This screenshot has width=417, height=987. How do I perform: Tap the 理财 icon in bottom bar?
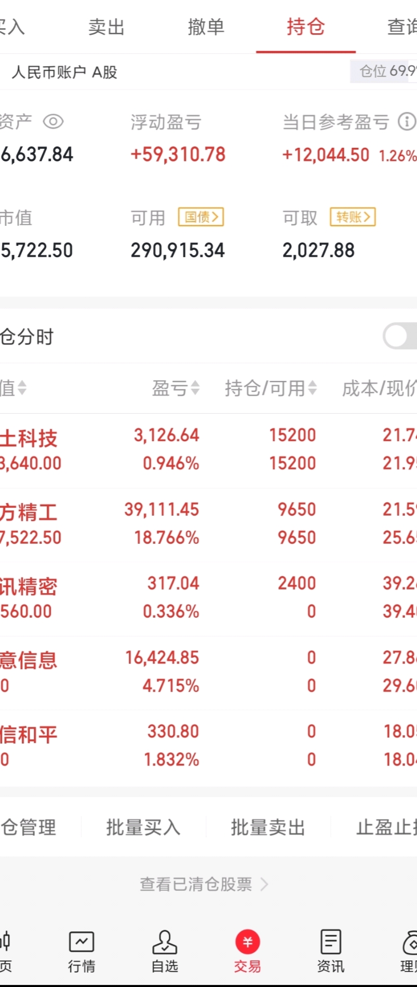click(x=410, y=942)
